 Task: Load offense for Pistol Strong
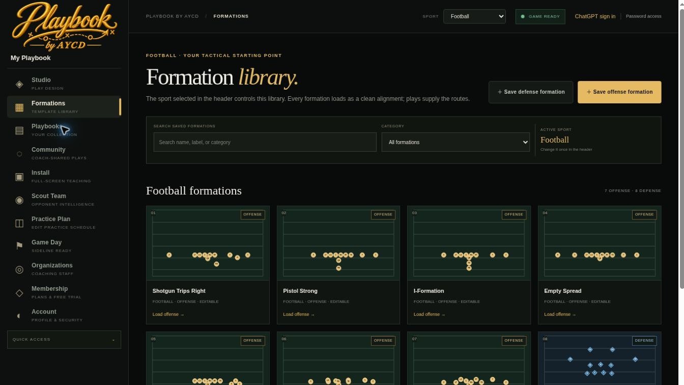[299, 314]
